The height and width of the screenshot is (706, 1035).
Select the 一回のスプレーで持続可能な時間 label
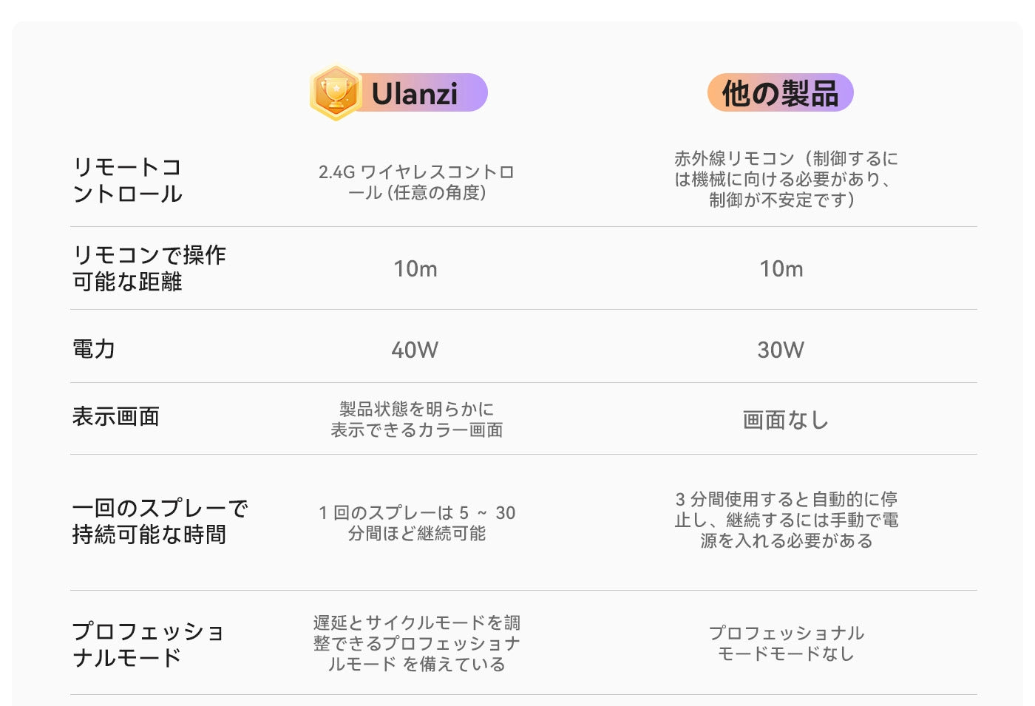point(159,520)
